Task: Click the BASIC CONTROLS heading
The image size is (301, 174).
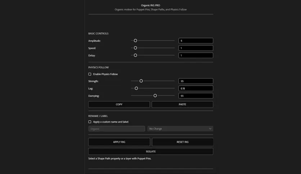Action: point(98,33)
